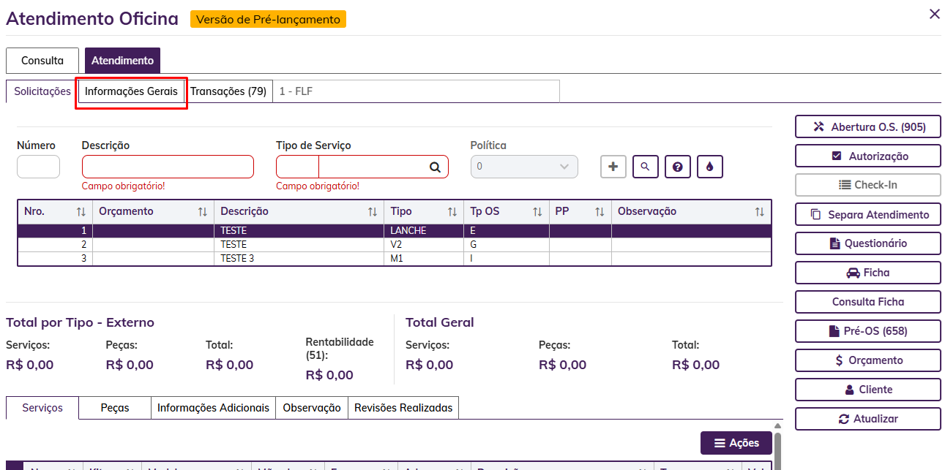Click search icon in Tipo de Serviço

[435, 167]
